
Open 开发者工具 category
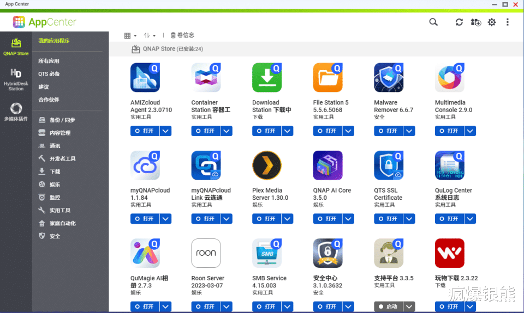tap(57, 158)
